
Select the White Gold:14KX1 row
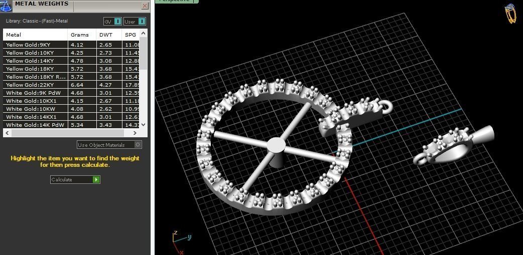[71, 117]
